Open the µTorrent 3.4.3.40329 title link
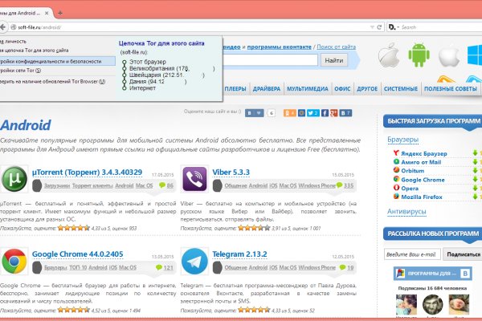Screen dimensions: 482x321 [x=87, y=173]
